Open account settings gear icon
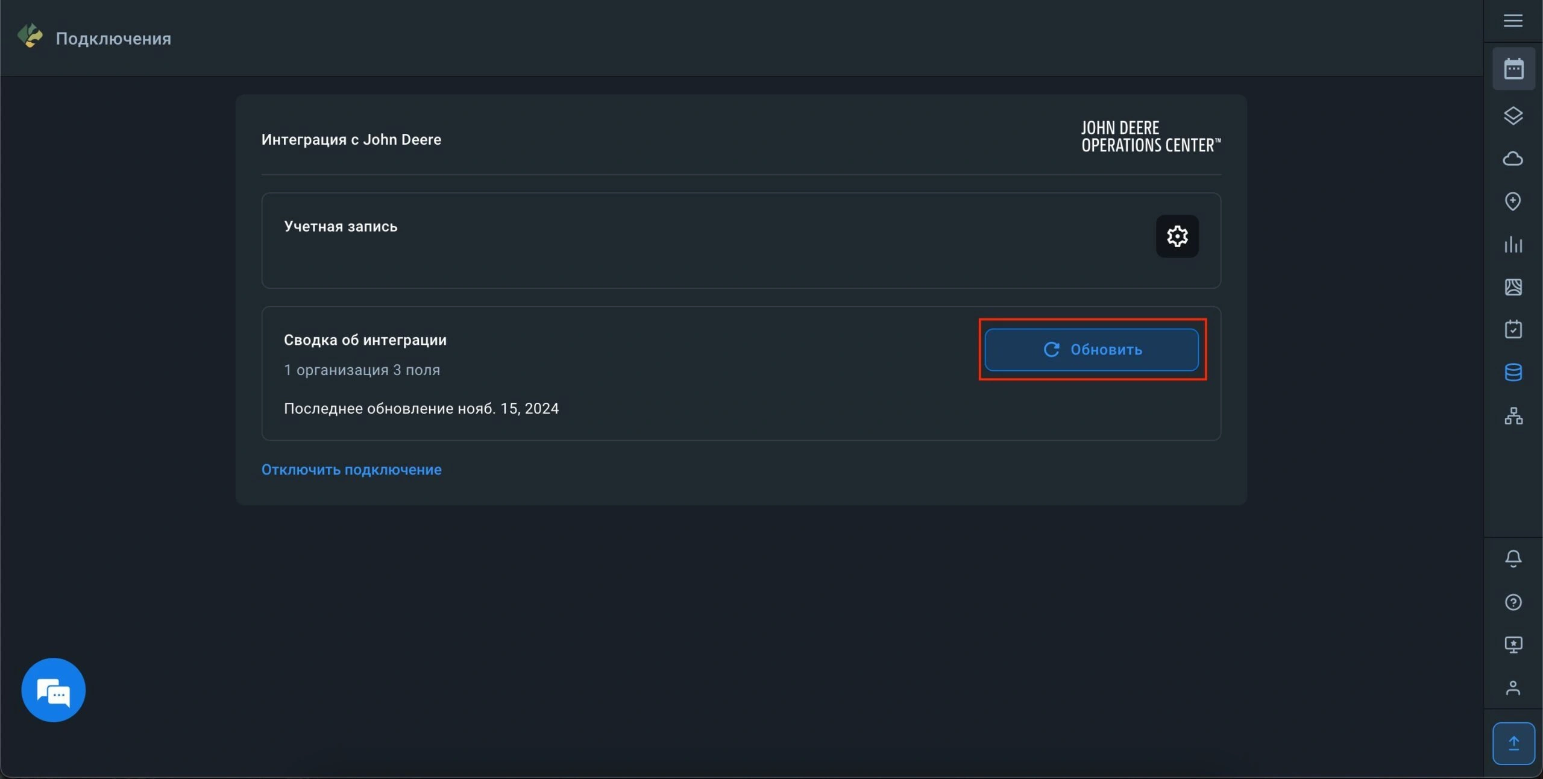 pos(1177,236)
